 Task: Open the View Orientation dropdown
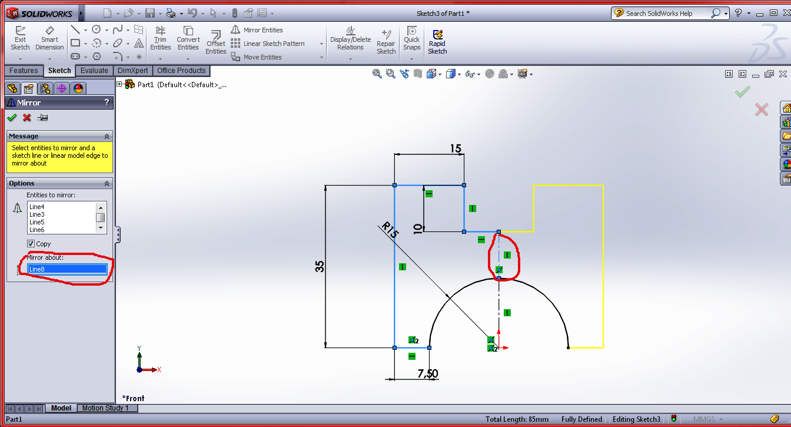(x=440, y=74)
